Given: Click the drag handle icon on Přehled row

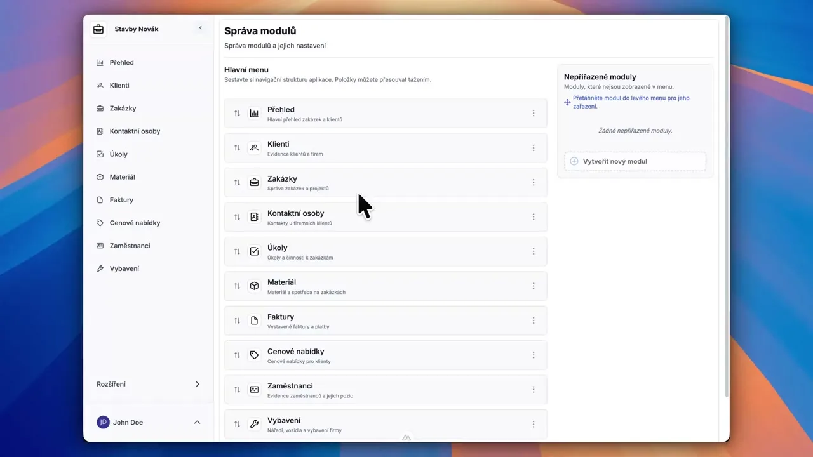Looking at the screenshot, I should tap(237, 113).
